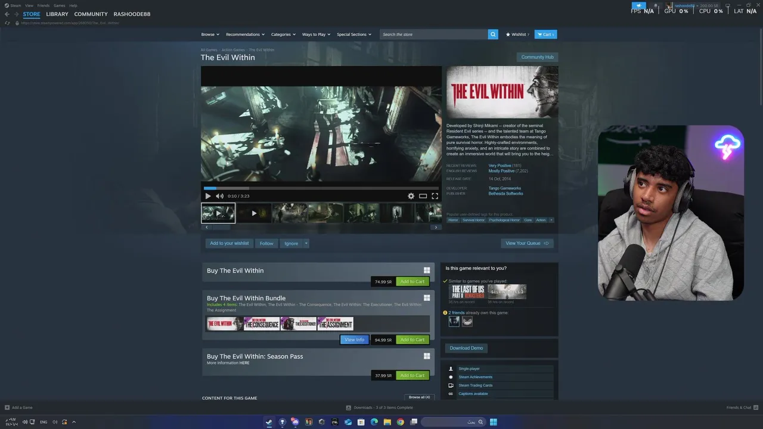Open File Explorer from the taskbar
This screenshot has width=763, height=429.
pos(387,422)
